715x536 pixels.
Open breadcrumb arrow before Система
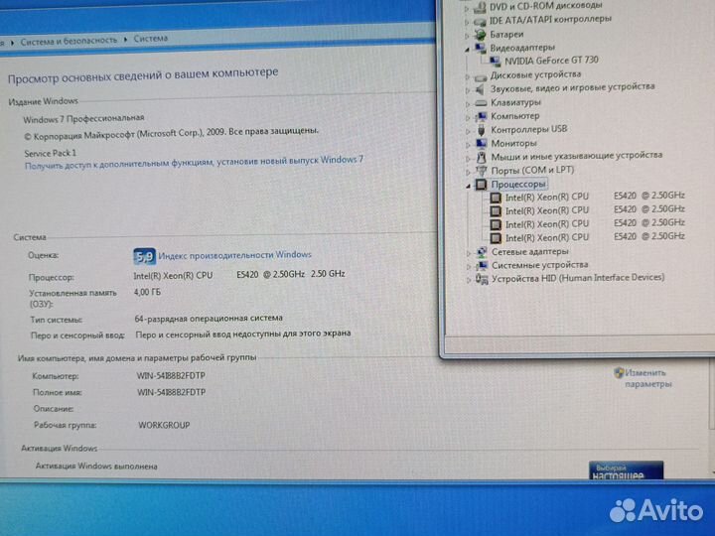click(125, 40)
